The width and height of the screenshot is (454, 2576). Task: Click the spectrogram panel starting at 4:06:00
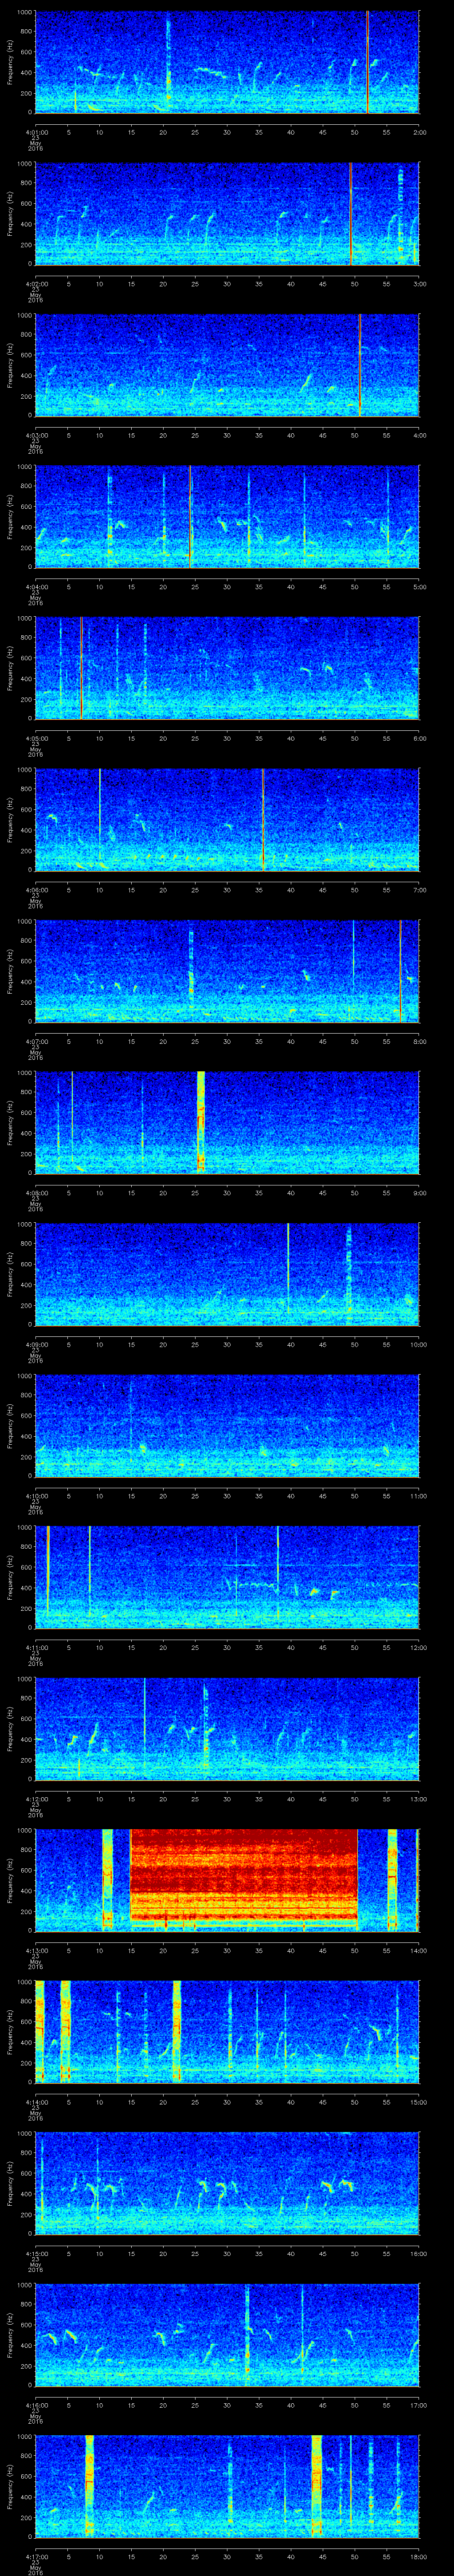pos(227,819)
